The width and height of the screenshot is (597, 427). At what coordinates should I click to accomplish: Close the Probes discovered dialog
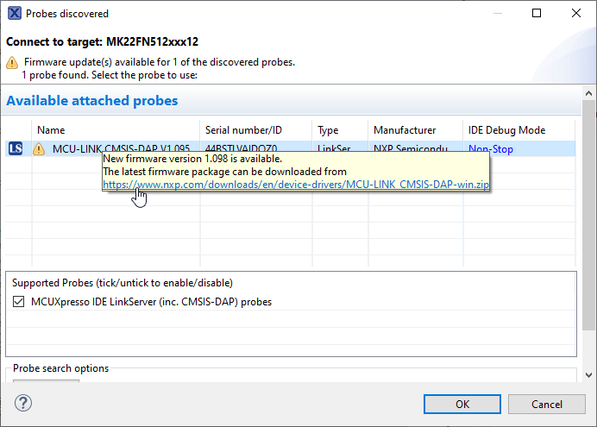[x=575, y=14]
